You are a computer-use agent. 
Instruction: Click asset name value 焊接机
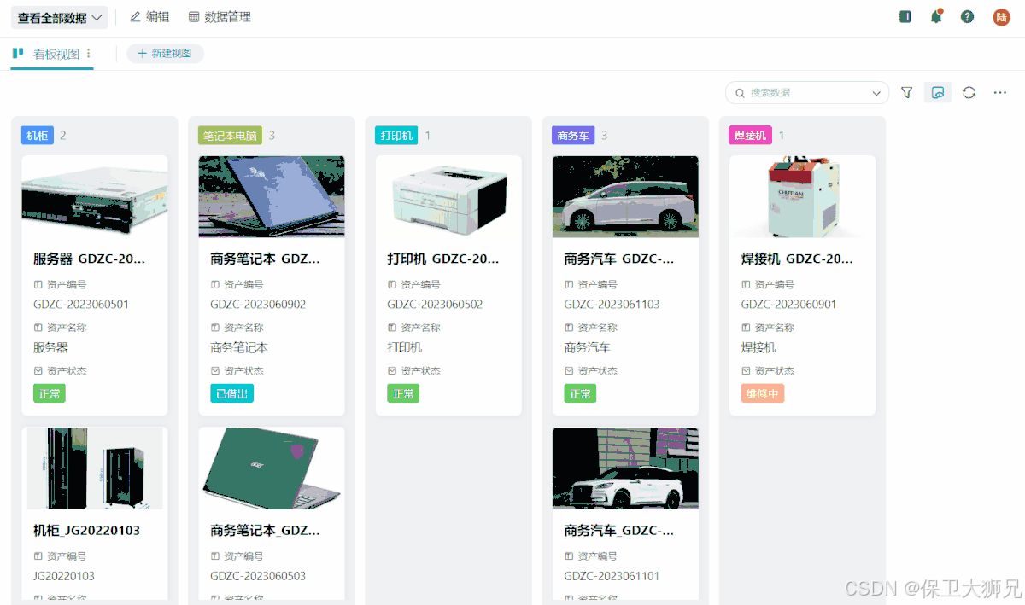758,348
